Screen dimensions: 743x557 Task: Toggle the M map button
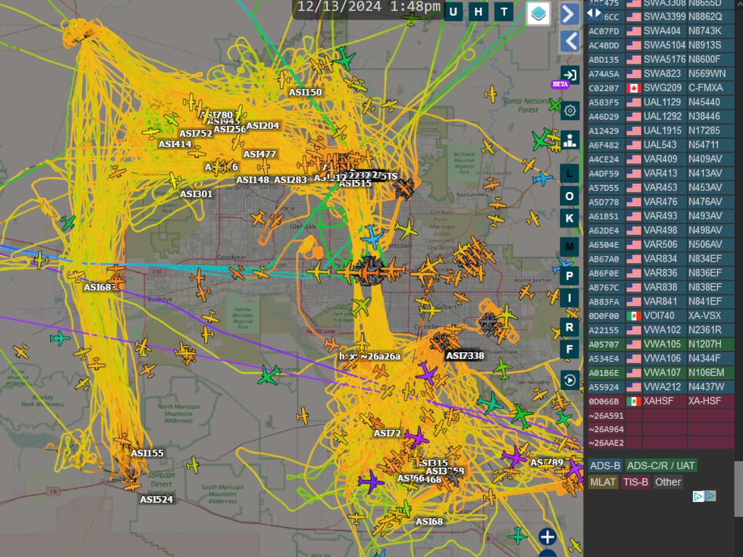569,247
